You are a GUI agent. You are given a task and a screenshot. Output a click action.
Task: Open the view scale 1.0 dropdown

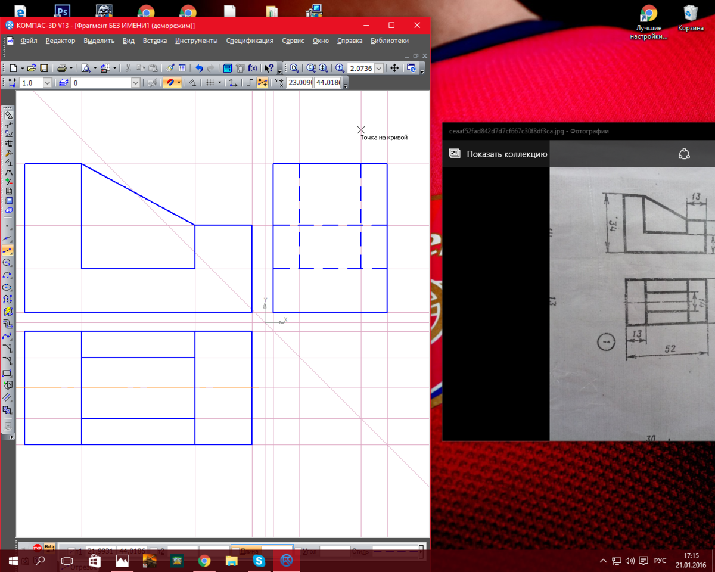click(x=48, y=83)
